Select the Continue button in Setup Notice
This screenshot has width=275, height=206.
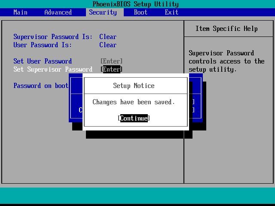[x=134, y=118]
